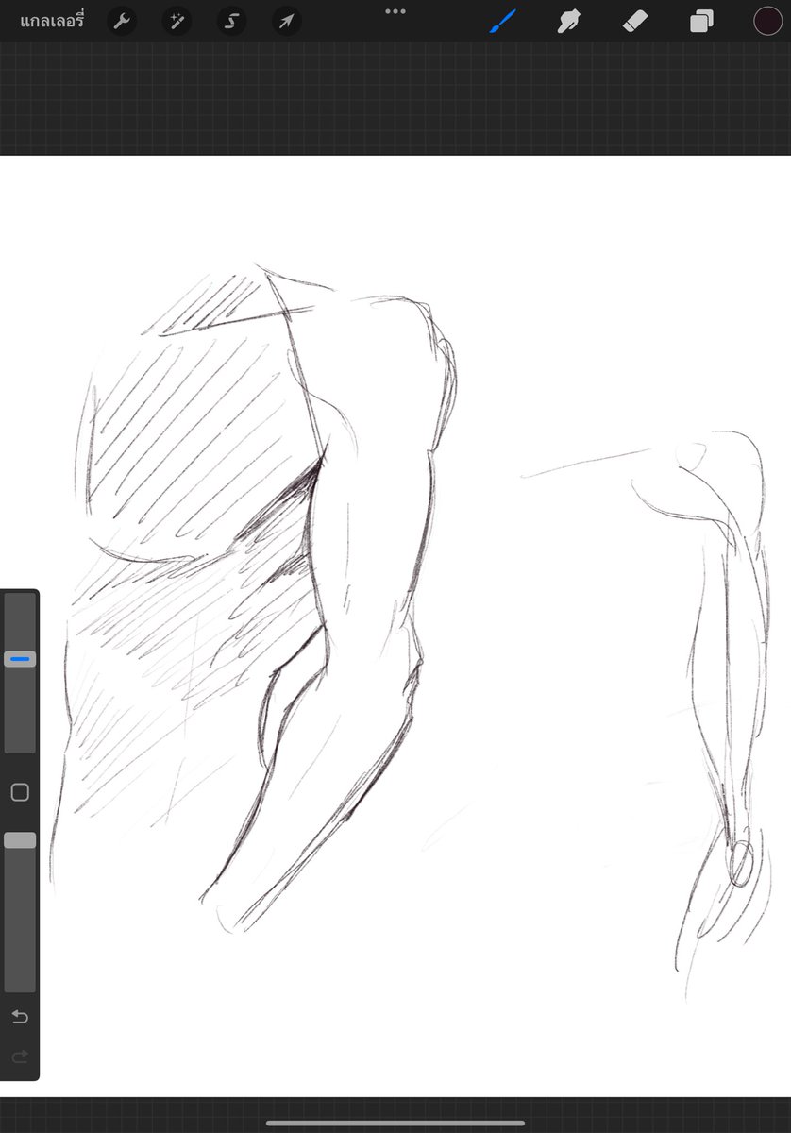Click the brush size slider handle
Screen dimensions: 791x1133
pyautogui.click(x=20, y=658)
